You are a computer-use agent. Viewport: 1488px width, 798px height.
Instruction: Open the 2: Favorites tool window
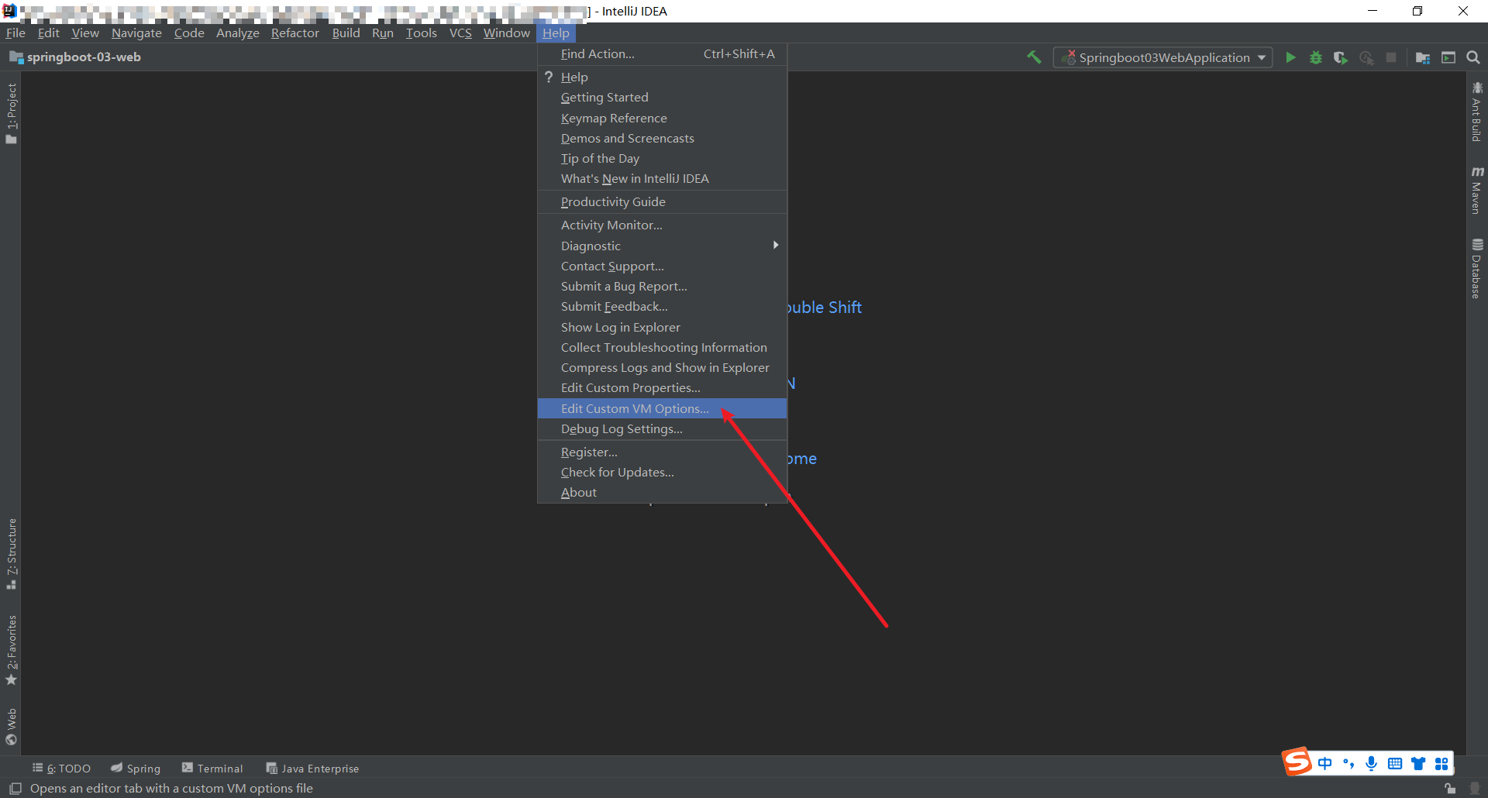coord(11,650)
